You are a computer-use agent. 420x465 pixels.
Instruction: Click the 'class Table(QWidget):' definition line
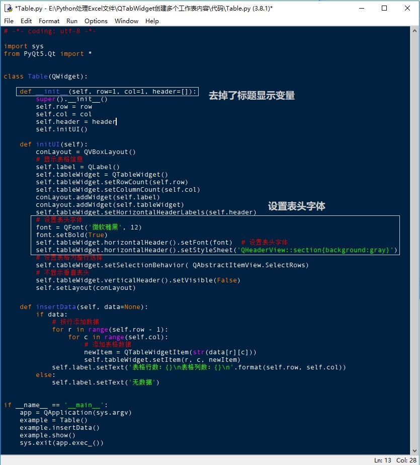tap(45, 76)
